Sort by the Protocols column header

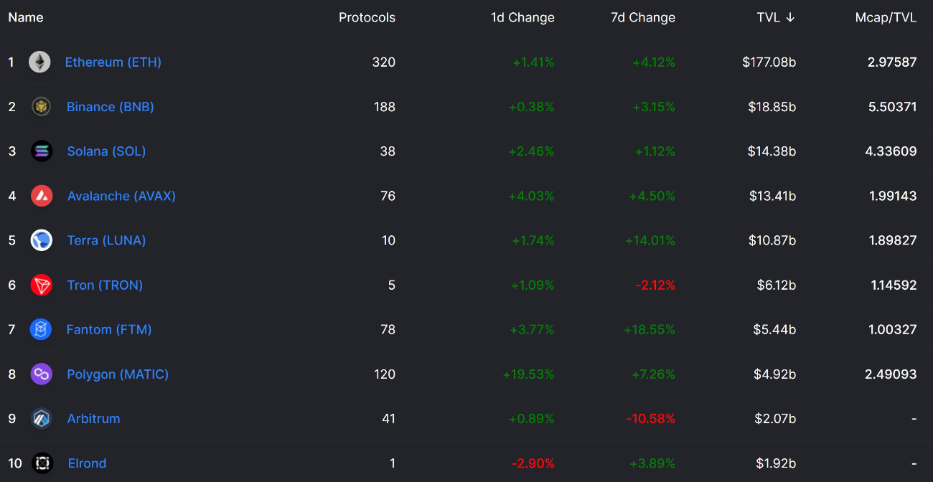(x=367, y=18)
